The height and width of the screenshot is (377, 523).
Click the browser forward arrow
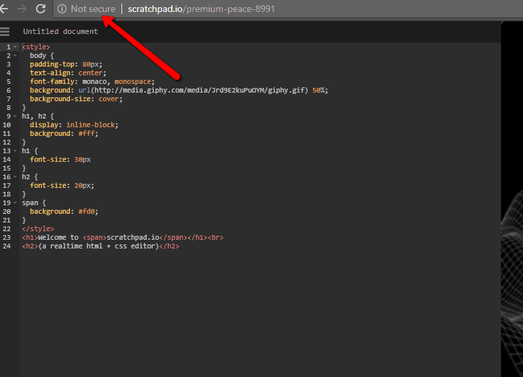pos(22,9)
